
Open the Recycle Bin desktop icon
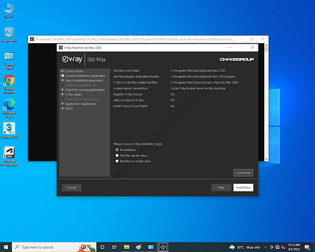click(x=9, y=34)
